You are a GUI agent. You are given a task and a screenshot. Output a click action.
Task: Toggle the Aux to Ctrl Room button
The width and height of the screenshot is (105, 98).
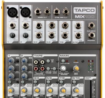pos(54,69)
